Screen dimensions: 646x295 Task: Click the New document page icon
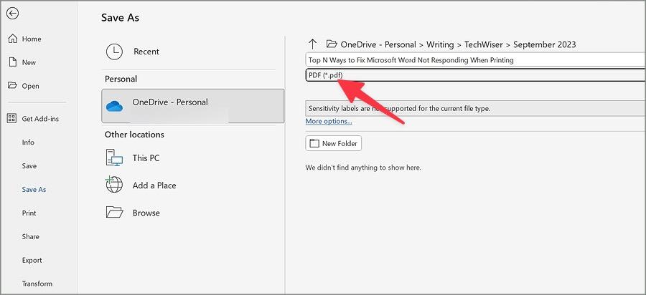point(13,62)
